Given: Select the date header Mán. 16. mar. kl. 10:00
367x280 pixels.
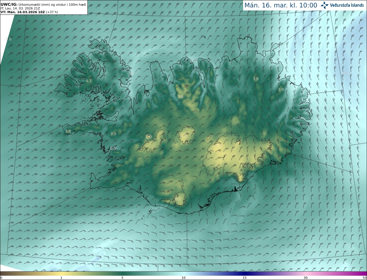Looking at the screenshot, I should pyautogui.click(x=281, y=5).
